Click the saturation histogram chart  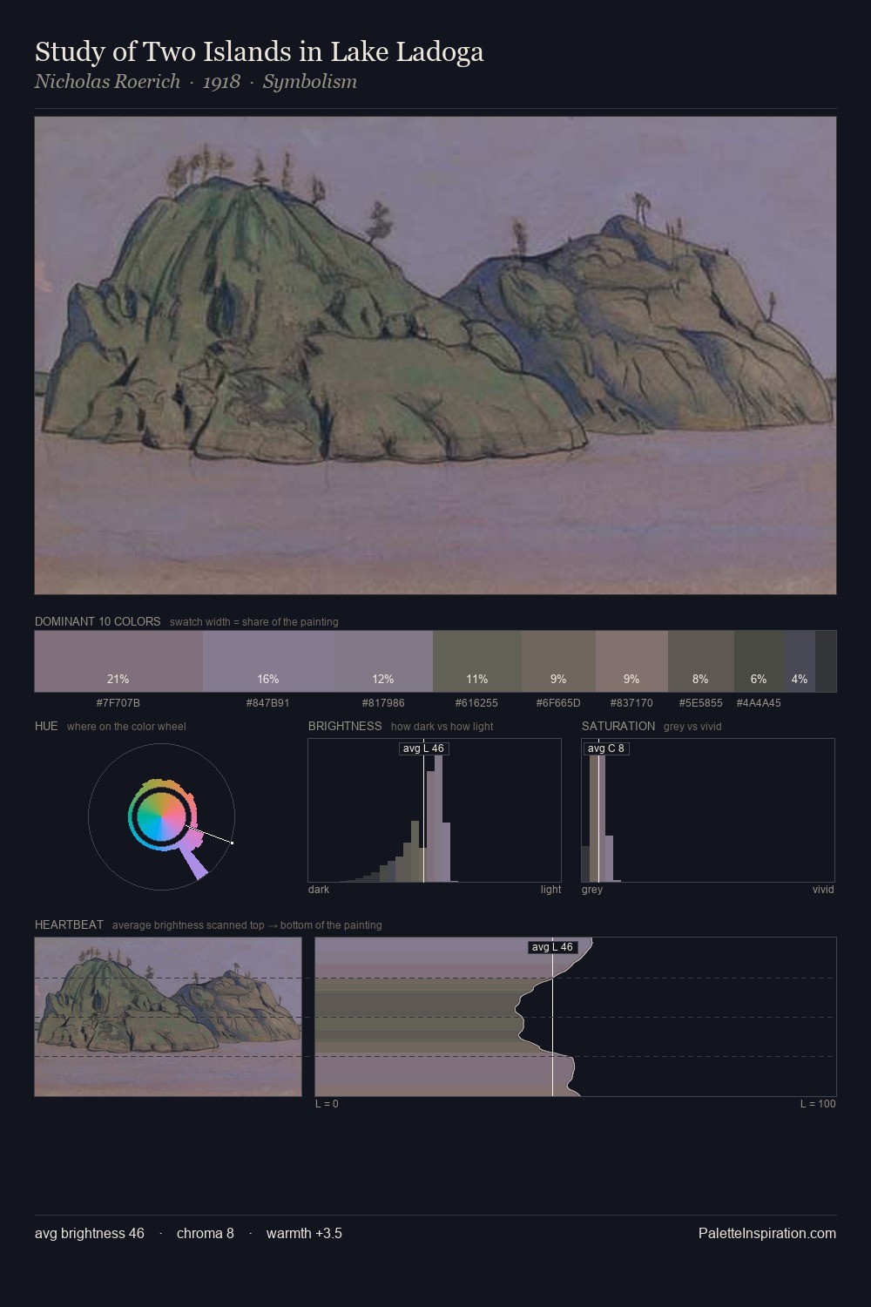click(708, 810)
